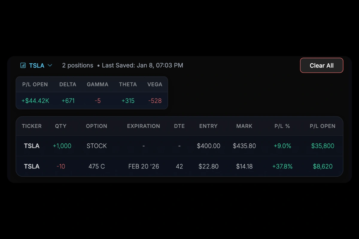
Task: Open the TSLA ticker dropdown
Action: [36, 65]
